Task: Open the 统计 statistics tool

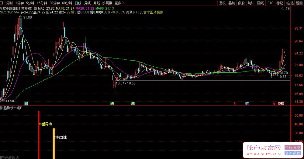Action: click(251, 3)
